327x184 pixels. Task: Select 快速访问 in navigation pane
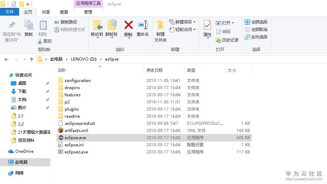tap(23, 75)
